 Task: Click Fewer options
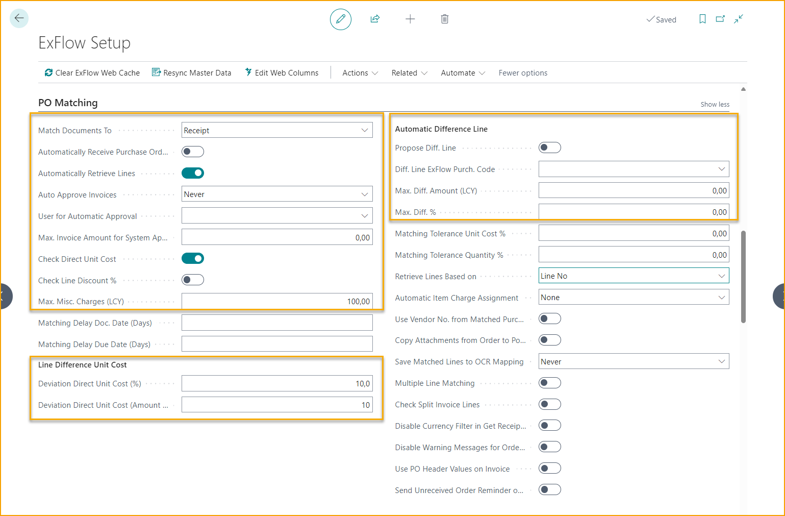pos(523,73)
